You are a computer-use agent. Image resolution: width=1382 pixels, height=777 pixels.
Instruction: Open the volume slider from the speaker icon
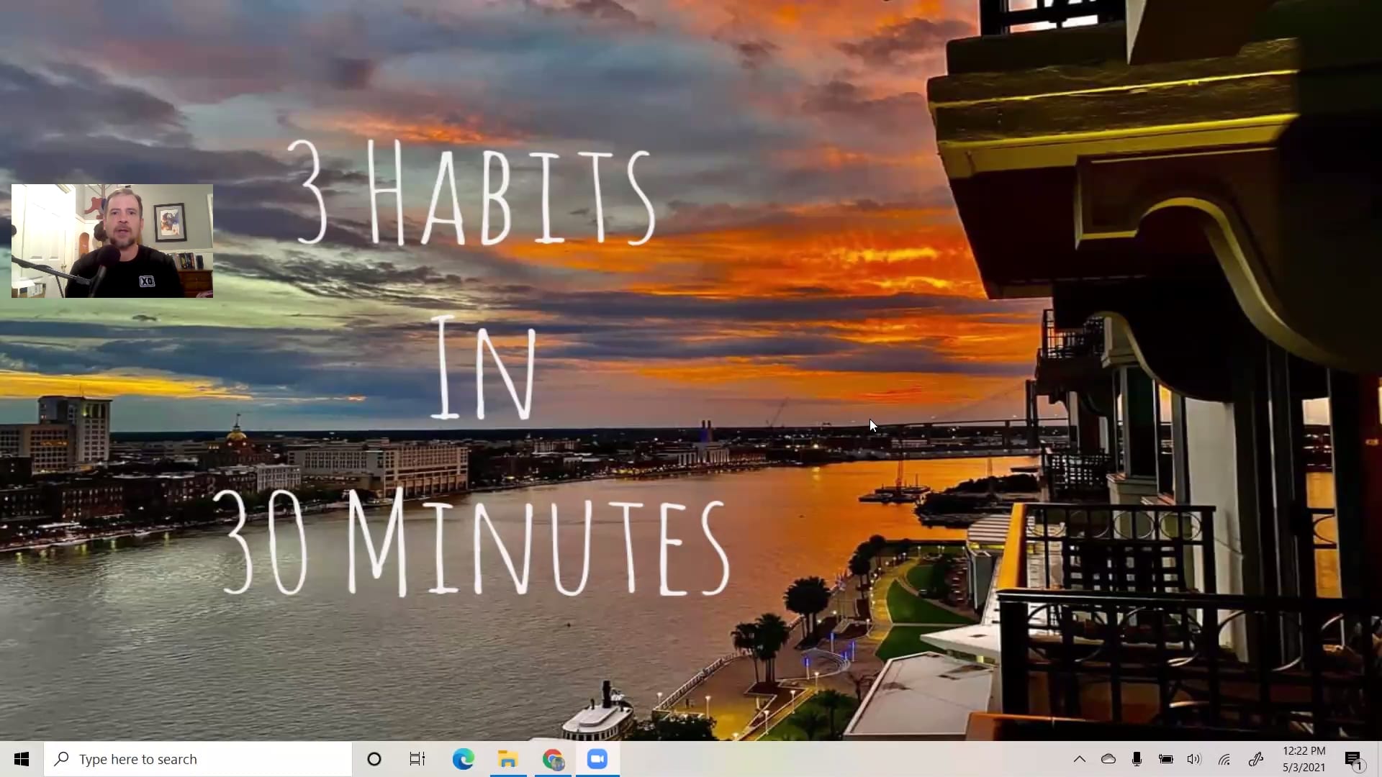pyautogui.click(x=1193, y=759)
